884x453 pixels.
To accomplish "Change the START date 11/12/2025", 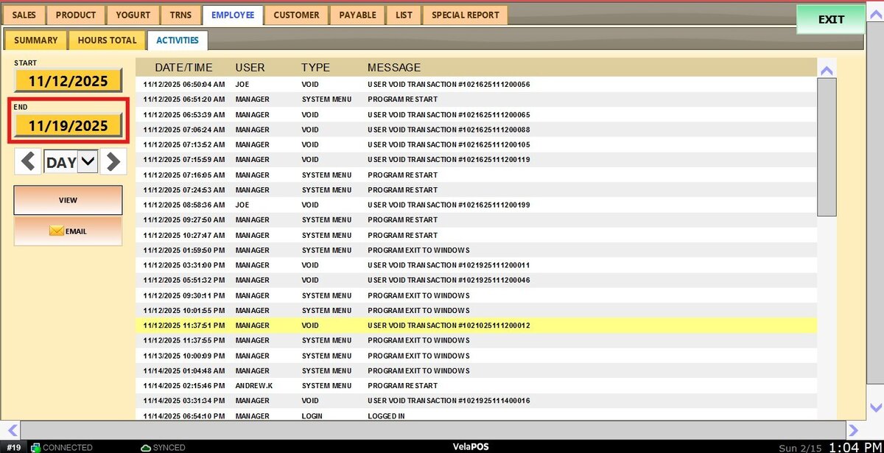I will click(68, 81).
